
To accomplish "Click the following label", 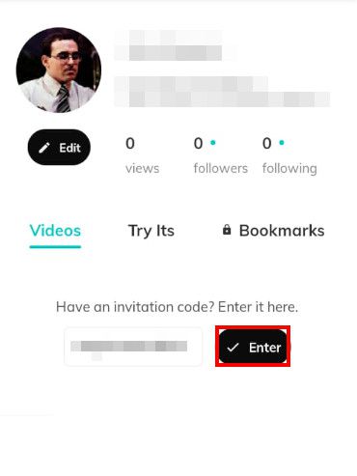I will pos(289,168).
